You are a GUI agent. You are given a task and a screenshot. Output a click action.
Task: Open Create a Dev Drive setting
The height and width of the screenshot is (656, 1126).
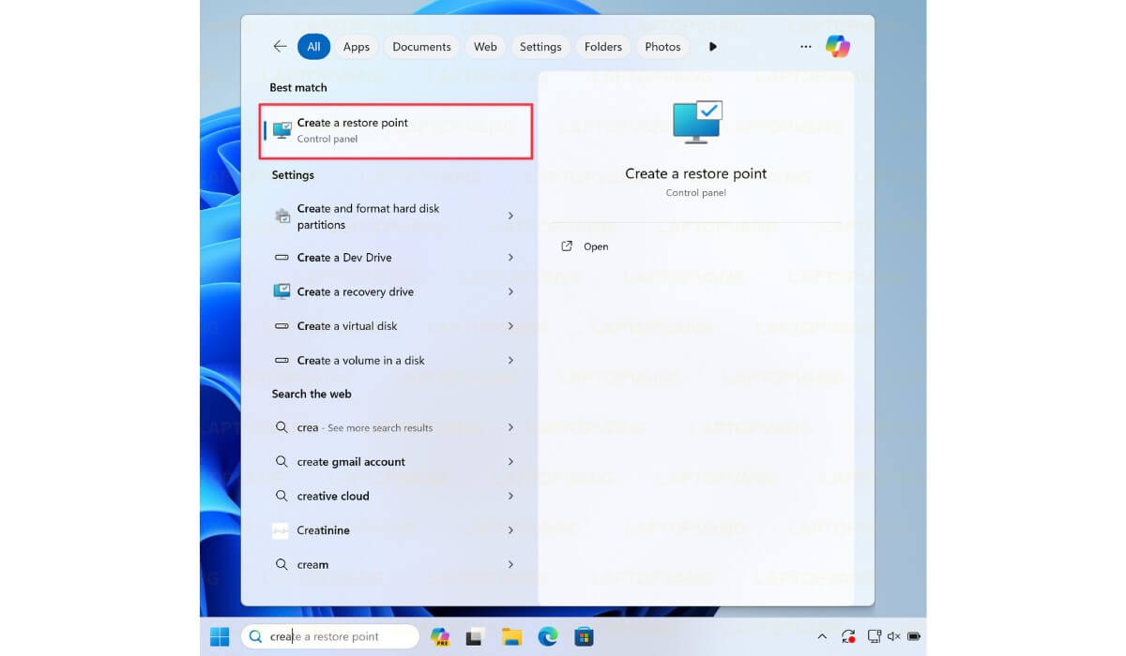click(396, 258)
